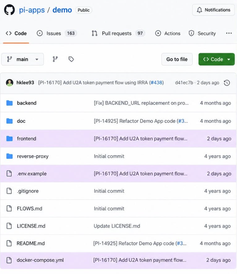237x274 pixels.
Task: Click the frontend folder icon
Action: (9, 139)
